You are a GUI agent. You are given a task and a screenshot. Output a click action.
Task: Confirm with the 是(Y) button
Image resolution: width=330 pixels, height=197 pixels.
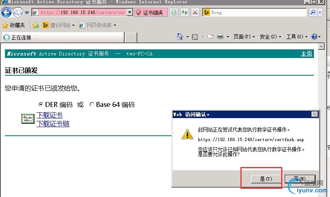click(265, 179)
